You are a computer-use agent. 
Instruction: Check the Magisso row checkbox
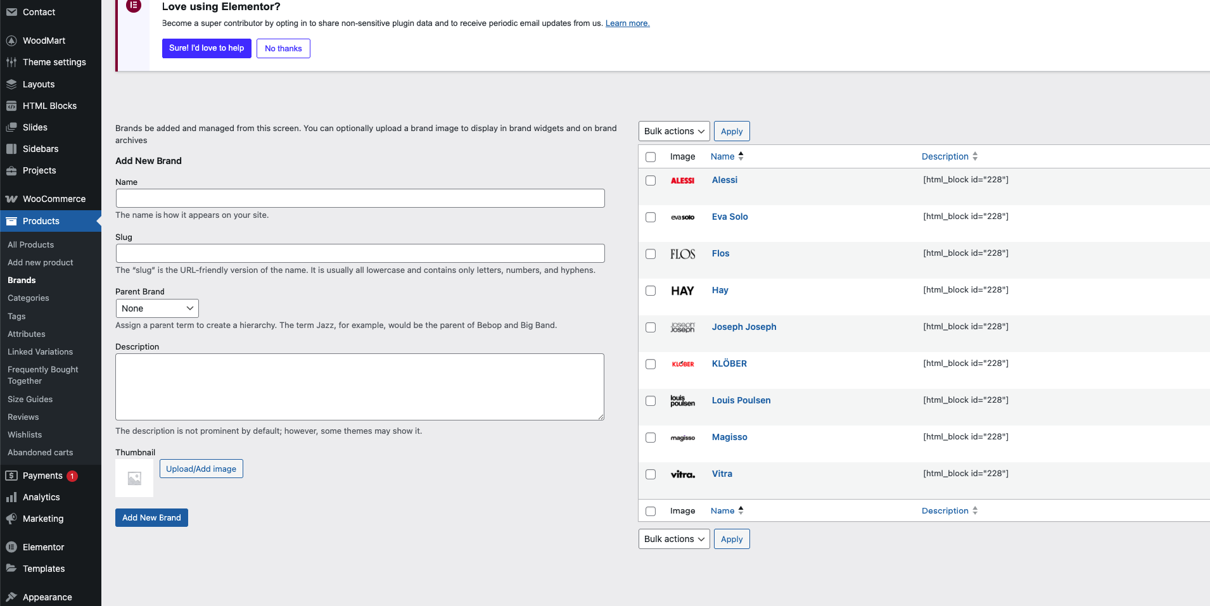click(x=651, y=438)
